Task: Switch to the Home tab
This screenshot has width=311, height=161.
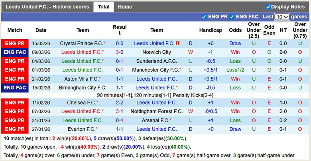Action: point(125,7)
